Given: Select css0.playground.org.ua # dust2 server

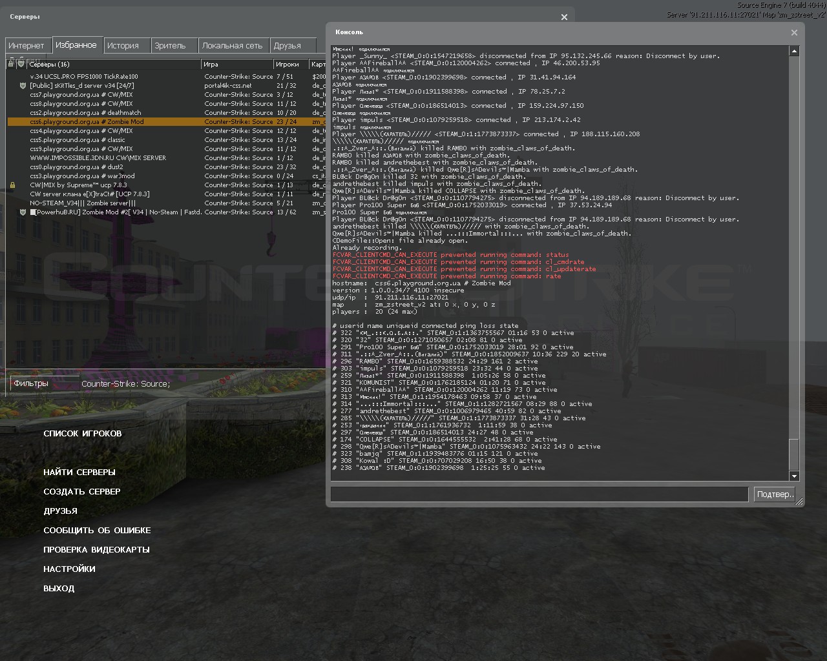Looking at the screenshot, I should pos(167,167).
